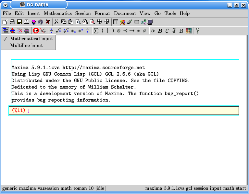Image resolution: width=249 pixels, height=194 pixels.
Task: Click the input mode icon with blue lines
Action: click(x=6, y=30)
